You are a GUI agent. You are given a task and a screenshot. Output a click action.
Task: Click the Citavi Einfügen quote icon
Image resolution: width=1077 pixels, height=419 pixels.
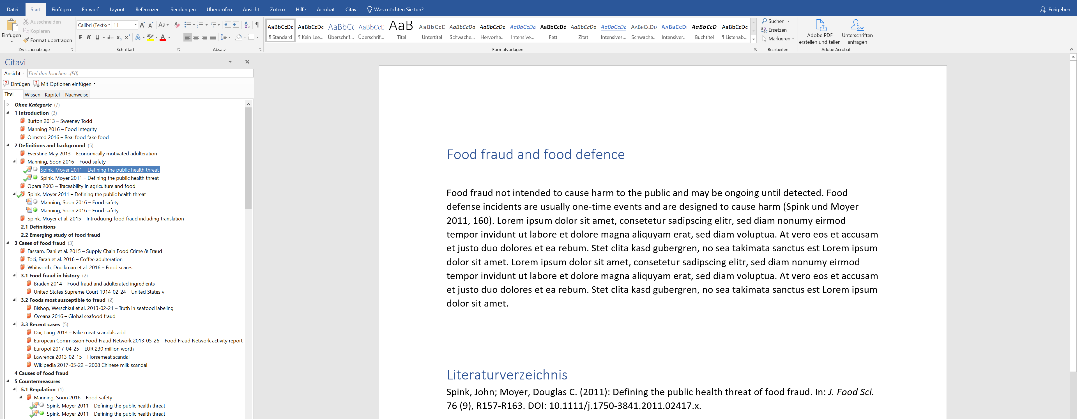coord(6,84)
